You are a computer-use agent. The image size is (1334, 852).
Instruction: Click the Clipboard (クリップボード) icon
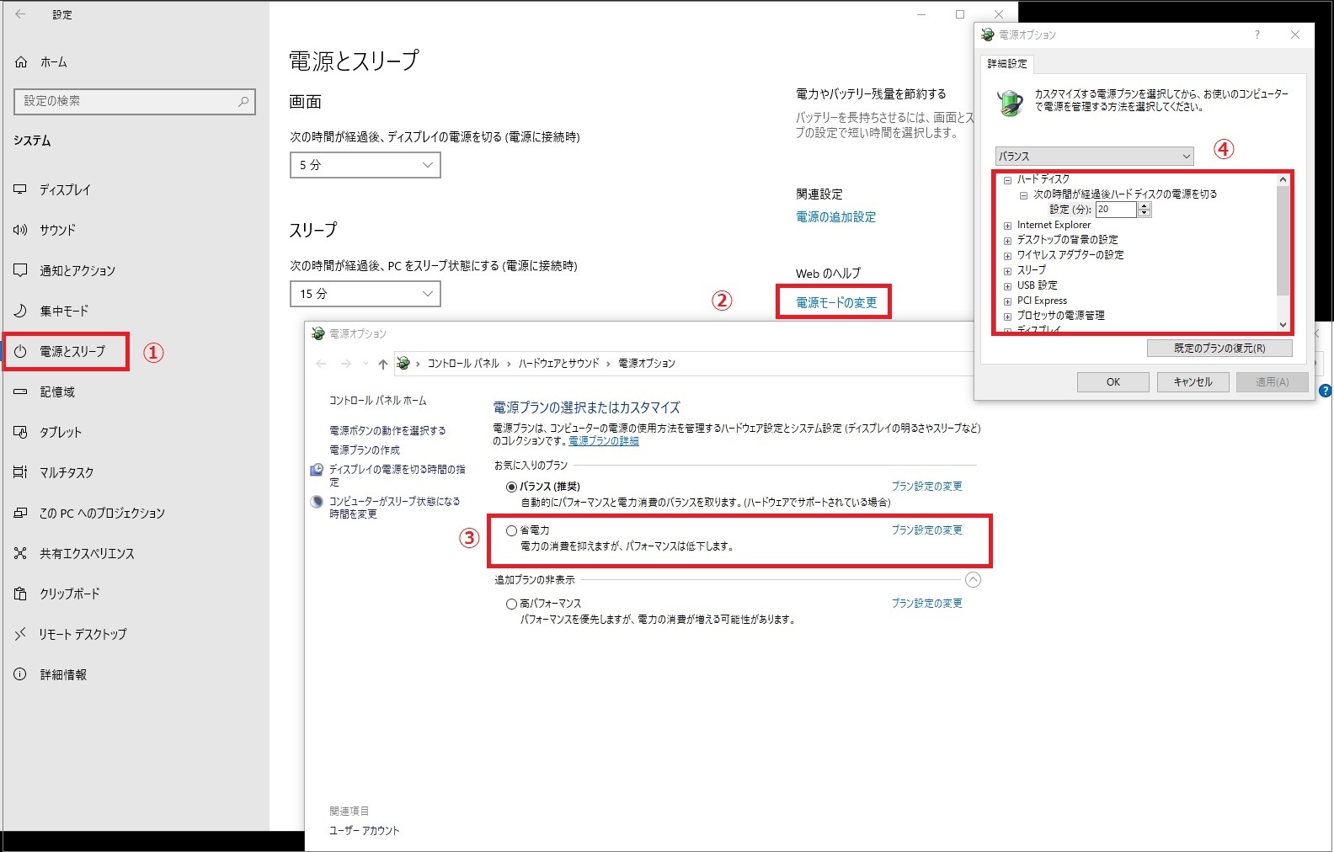[20, 594]
